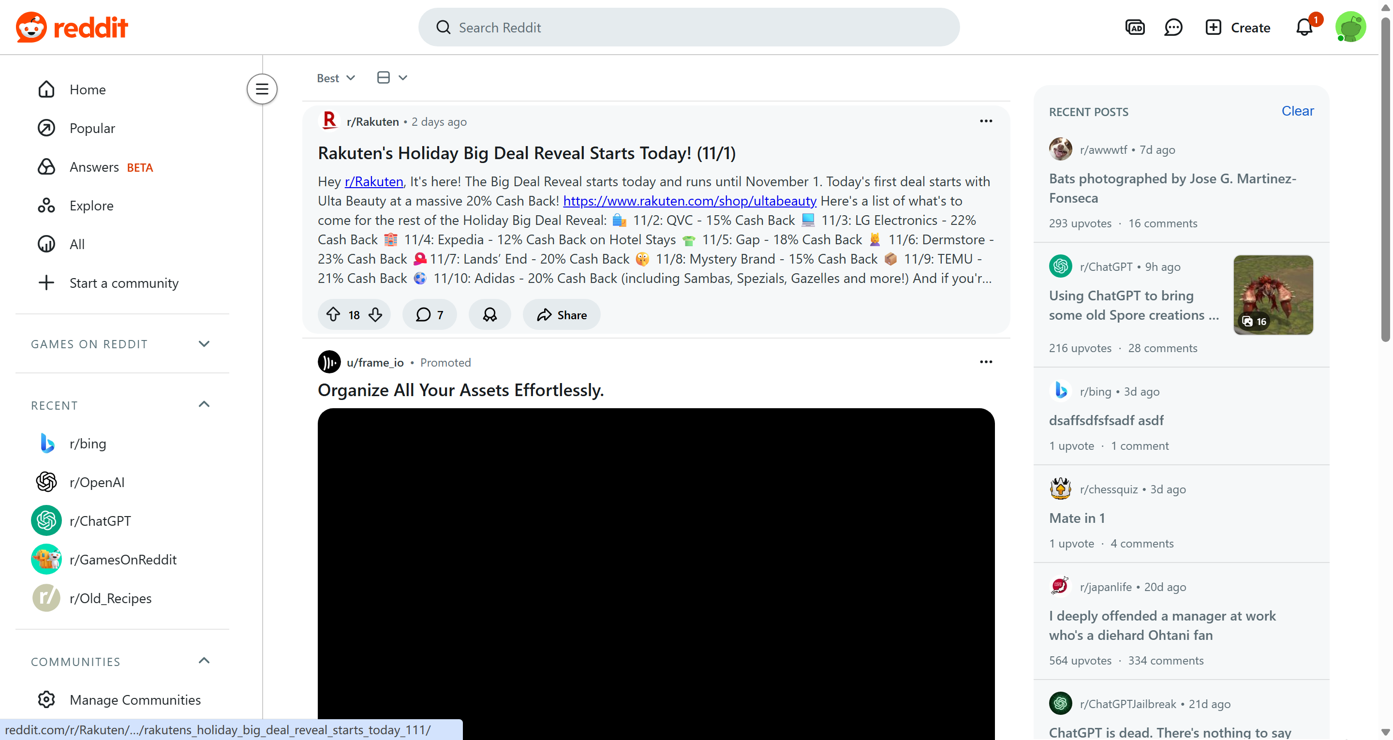Expand the Games on Reddit section
Viewport: 1393px width, 740px height.
point(204,343)
